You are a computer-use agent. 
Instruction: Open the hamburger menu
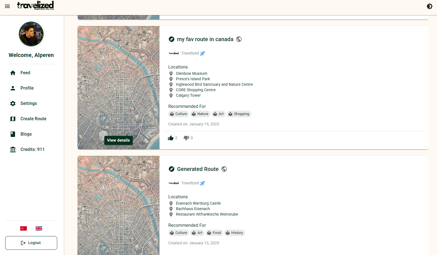click(7, 6)
